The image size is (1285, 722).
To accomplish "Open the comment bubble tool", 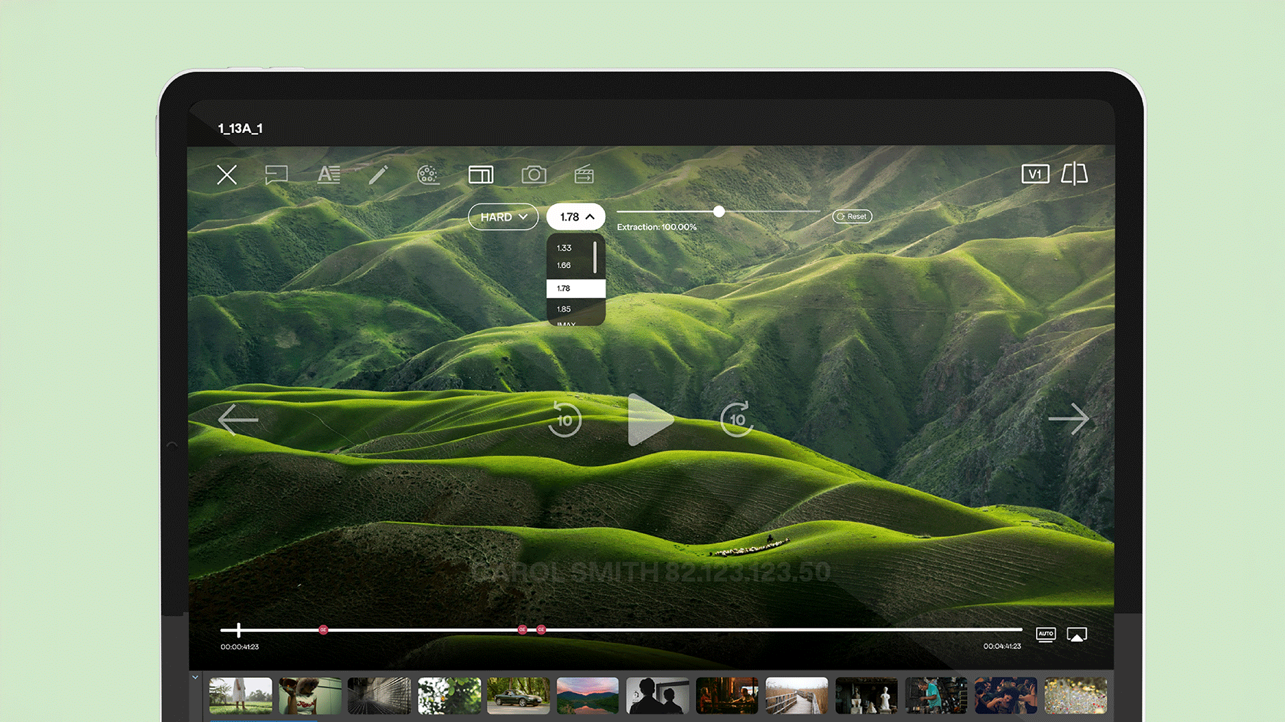I will pos(276,175).
